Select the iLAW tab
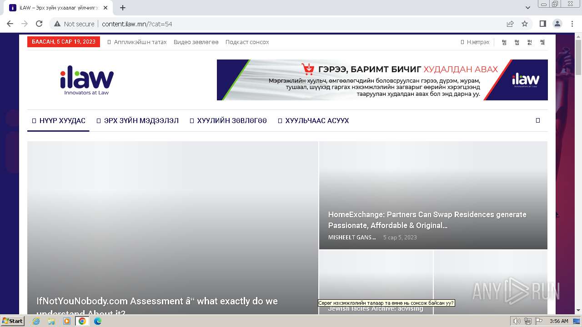Image resolution: width=582 pixels, height=327 pixels. pos(58,8)
